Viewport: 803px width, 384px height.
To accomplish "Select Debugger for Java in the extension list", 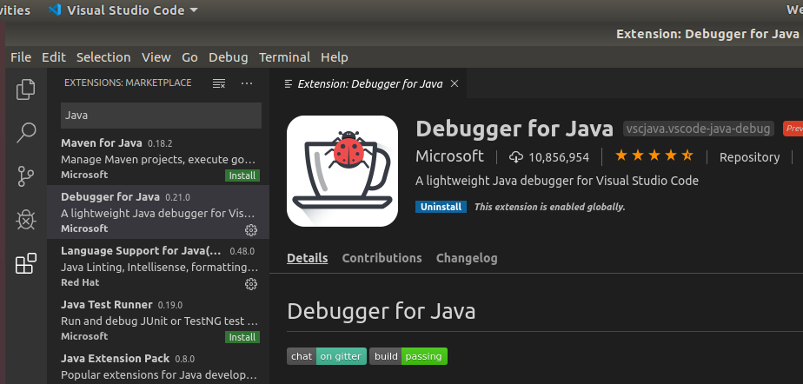I will (158, 212).
